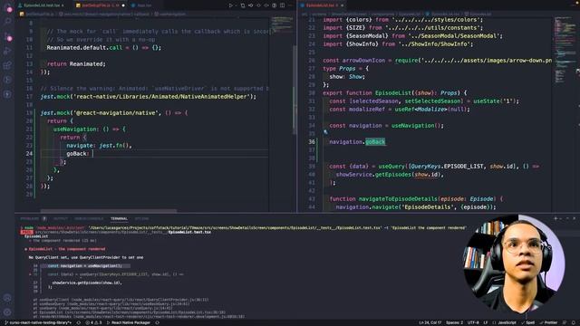Open the Search view in the activity bar
Screen dimensions: 580x326
click(7, 21)
